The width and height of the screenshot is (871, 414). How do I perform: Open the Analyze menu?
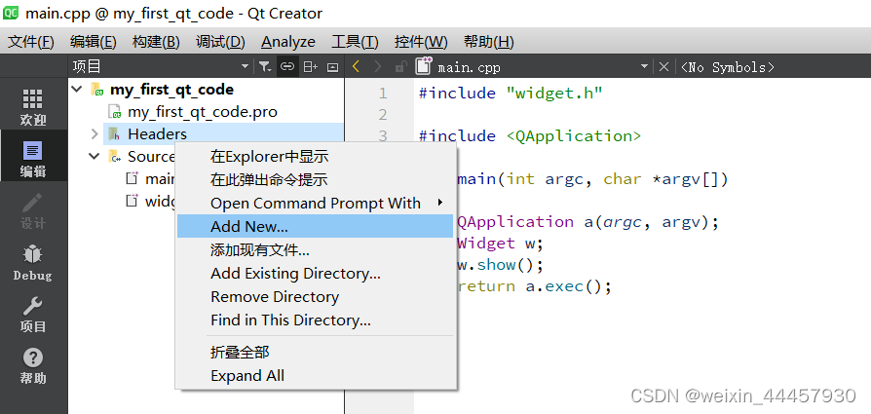(x=288, y=42)
